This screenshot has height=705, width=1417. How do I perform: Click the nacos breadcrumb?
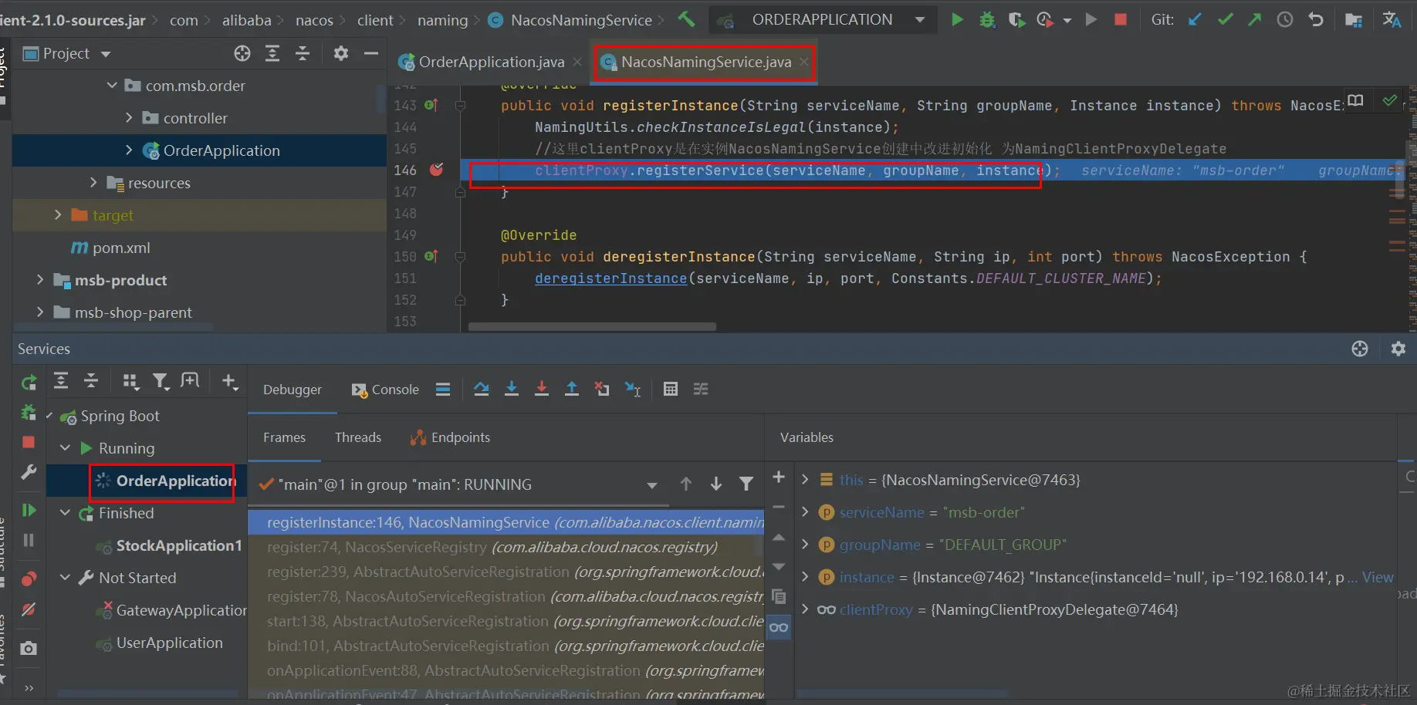tap(314, 20)
